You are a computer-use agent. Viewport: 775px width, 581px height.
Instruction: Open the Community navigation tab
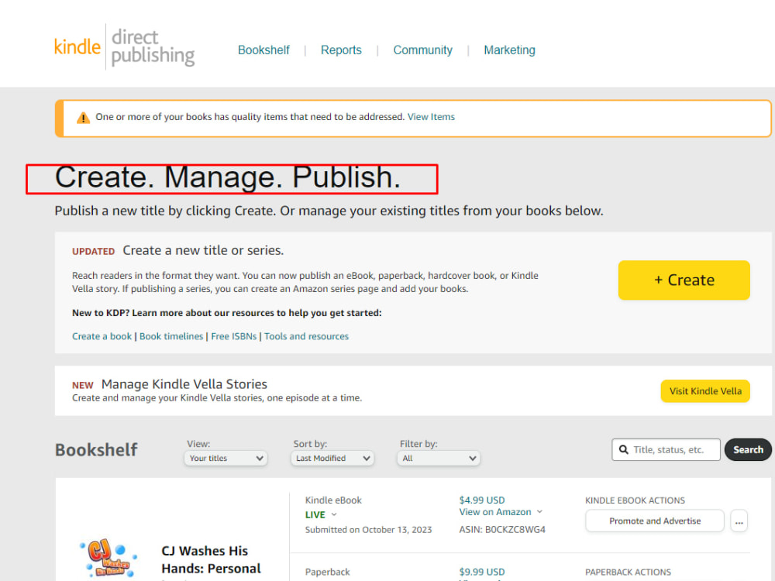(x=422, y=50)
